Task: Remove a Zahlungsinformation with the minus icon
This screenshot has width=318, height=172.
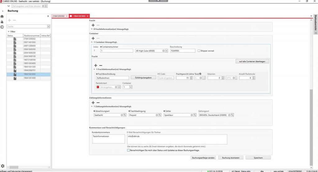Action: click(x=98, y=103)
